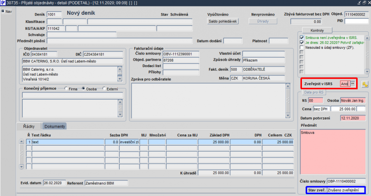Open the Kontroly tab

click(317, 31)
